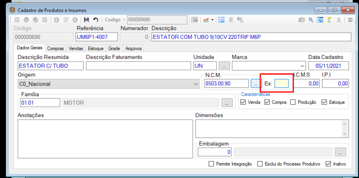This screenshot has width=359, height=178.
Task: Go to the previous record arrow icon
Action: [26, 20]
